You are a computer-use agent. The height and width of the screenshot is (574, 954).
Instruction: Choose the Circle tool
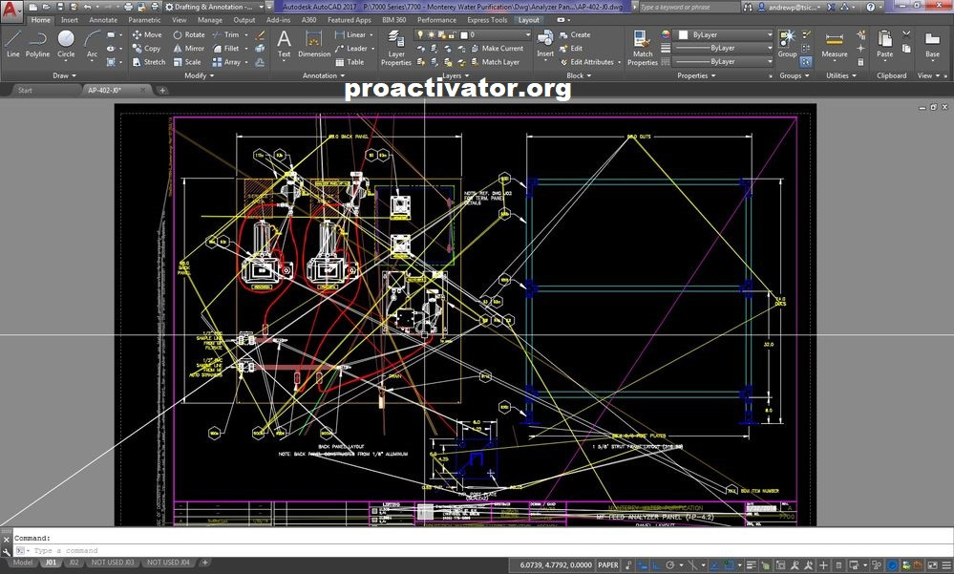[66, 44]
